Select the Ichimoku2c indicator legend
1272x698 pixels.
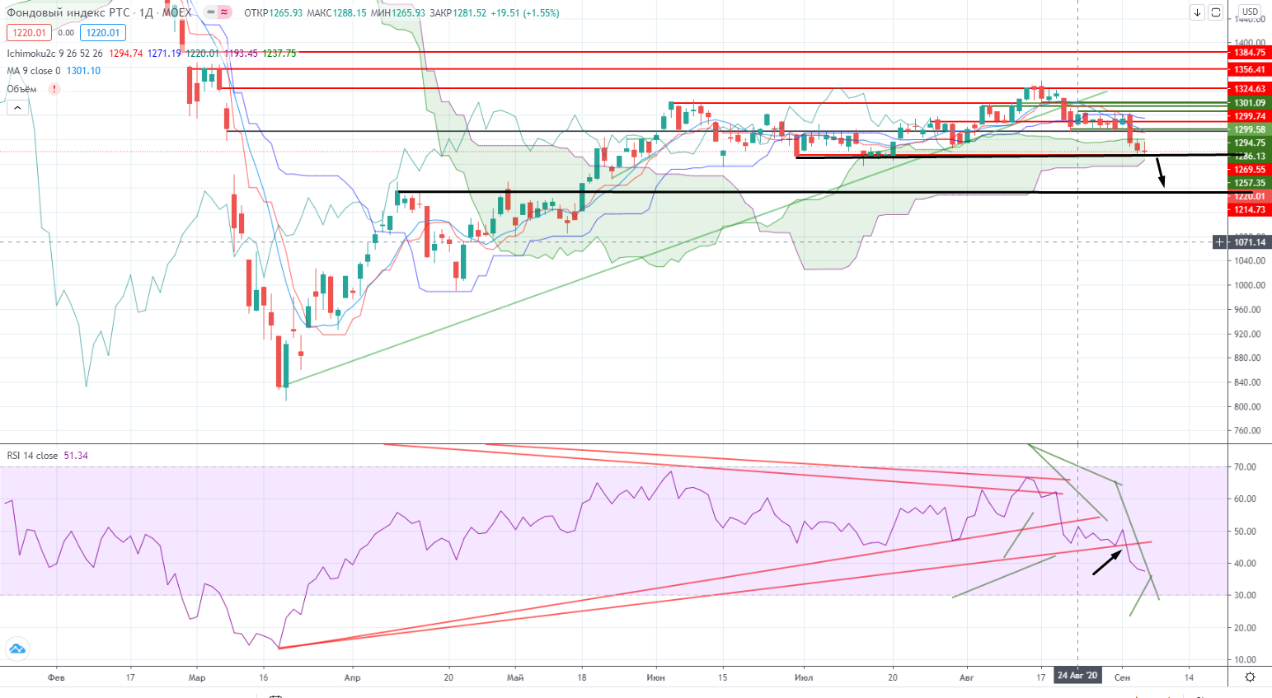pyautogui.click(x=31, y=54)
